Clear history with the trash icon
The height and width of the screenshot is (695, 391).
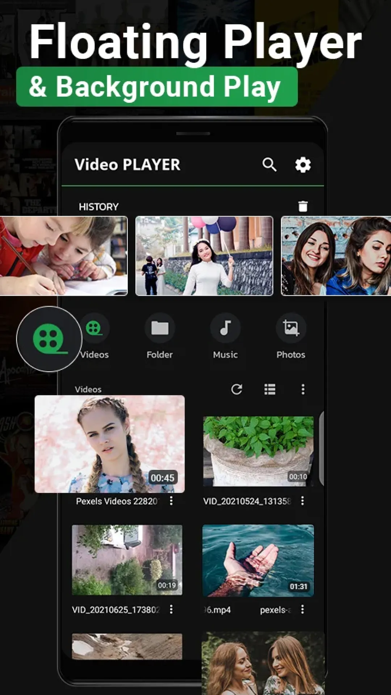(303, 206)
